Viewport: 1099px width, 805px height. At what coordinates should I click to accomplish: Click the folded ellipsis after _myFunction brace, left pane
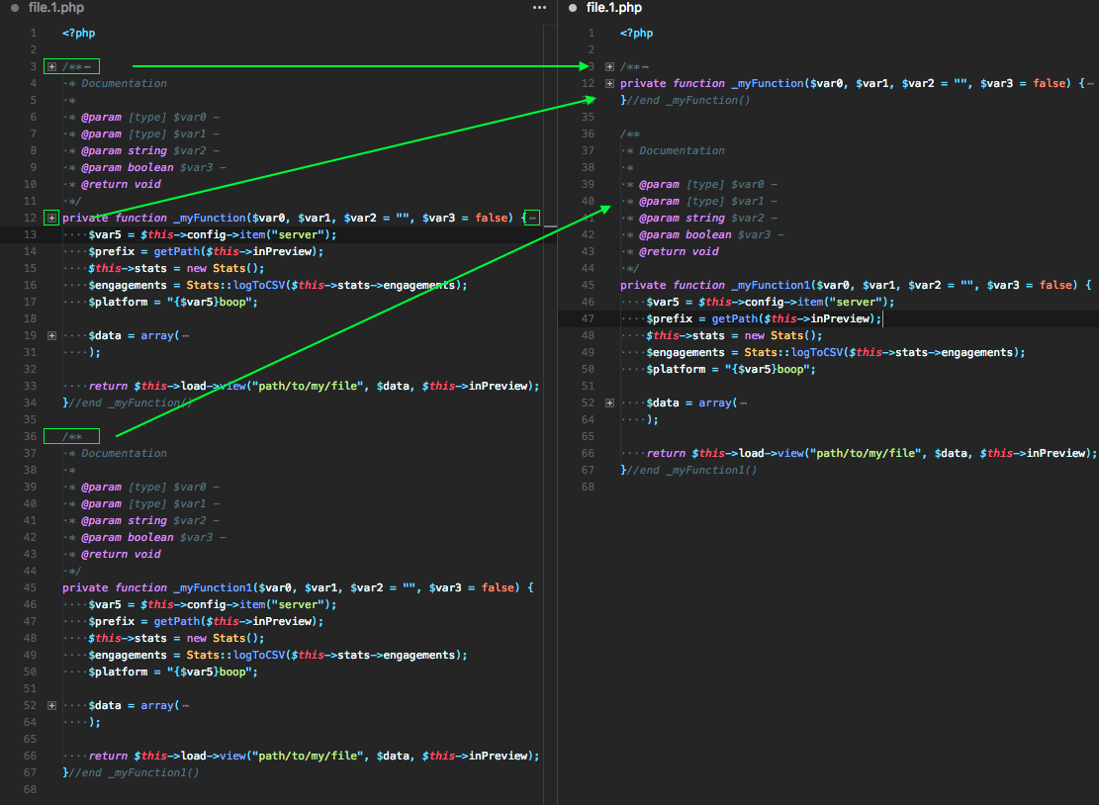[532, 218]
